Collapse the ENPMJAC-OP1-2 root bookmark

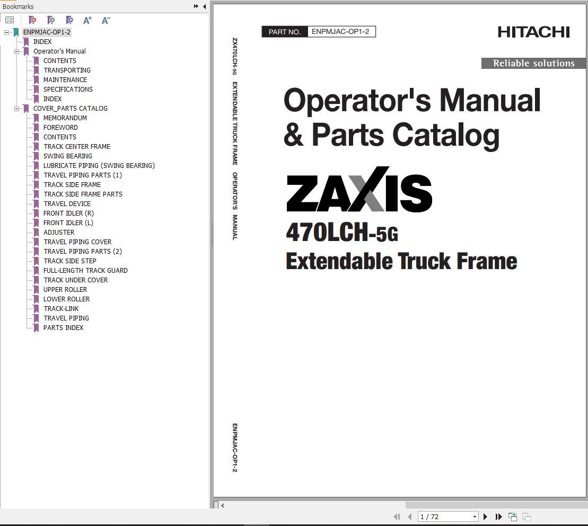coord(6,33)
